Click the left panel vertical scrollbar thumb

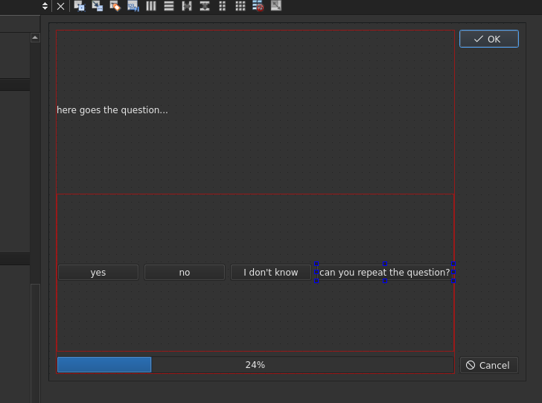[35, 343]
